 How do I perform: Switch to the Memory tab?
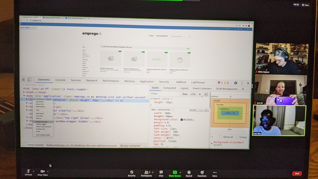pyautogui.click(x=129, y=81)
